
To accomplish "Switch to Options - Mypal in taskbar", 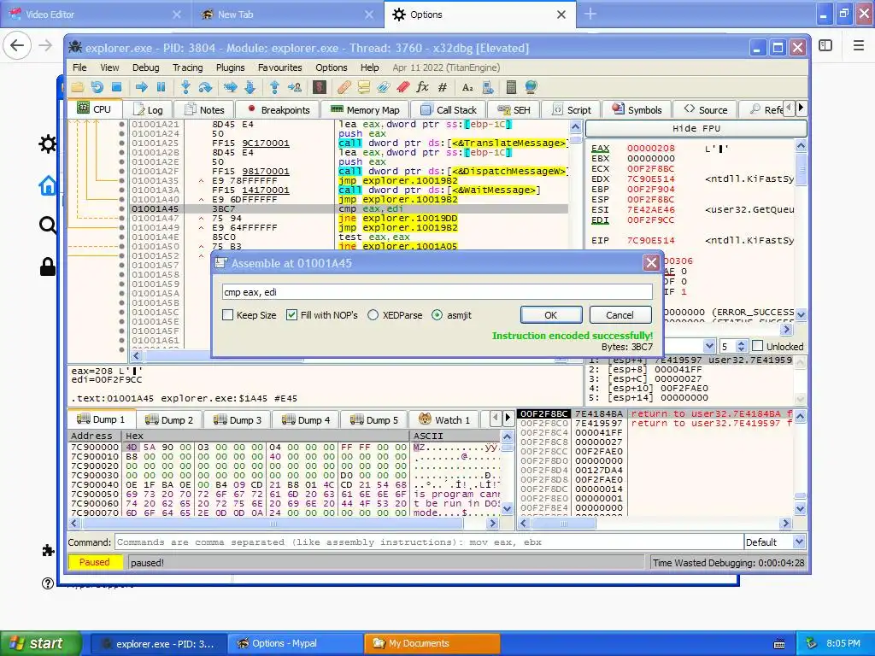I will (x=295, y=644).
